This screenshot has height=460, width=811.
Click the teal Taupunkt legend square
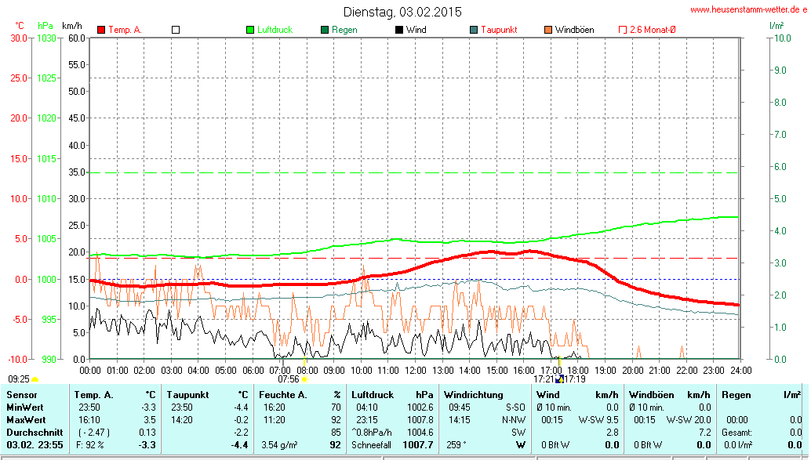(x=474, y=30)
